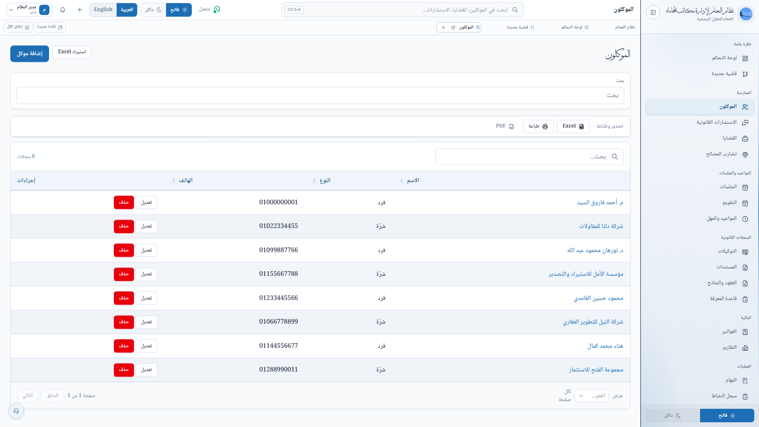Sort table by الهاتف column
The height and width of the screenshot is (427, 759).
coord(182,181)
